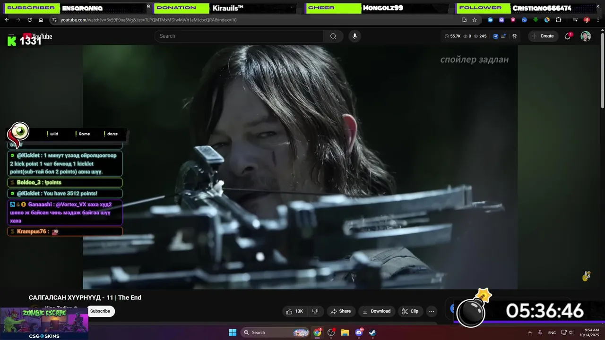Open YouTube notifications bell
Image resolution: width=605 pixels, height=340 pixels.
(x=568, y=36)
